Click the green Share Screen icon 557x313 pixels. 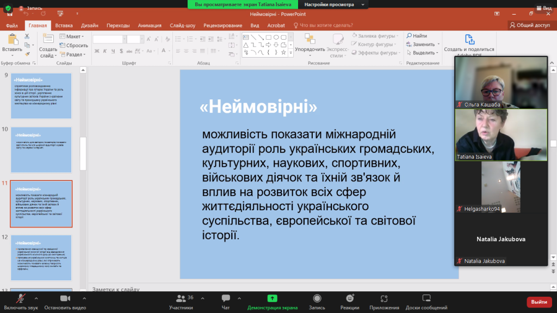[272, 298]
